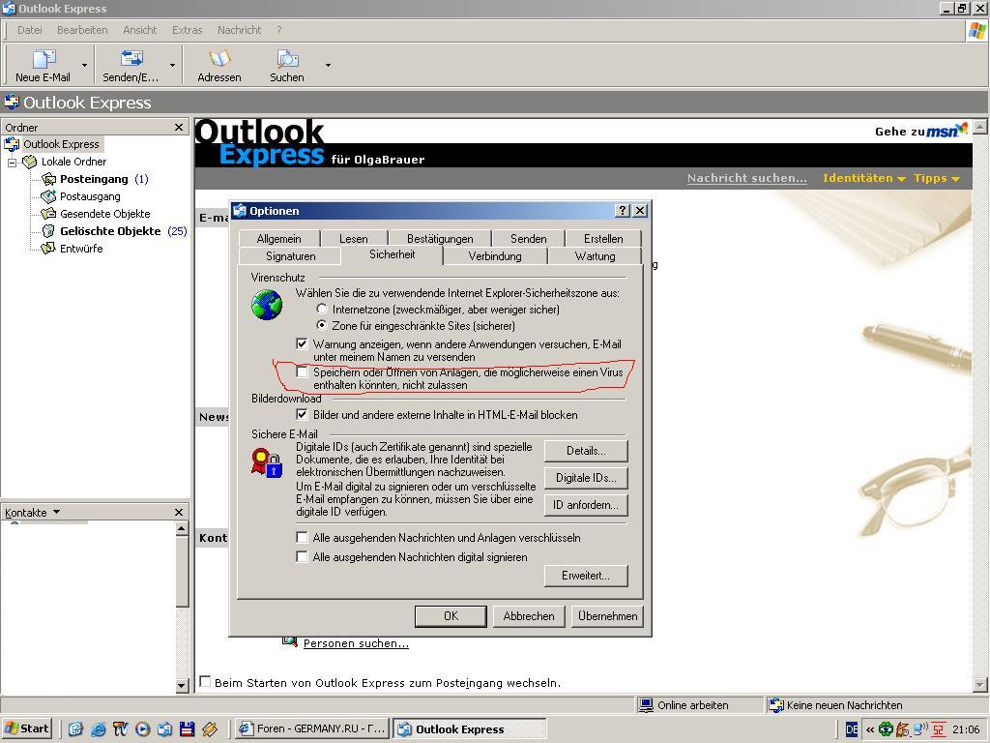
Task: Select the Posteingang folder
Action: pos(94,179)
